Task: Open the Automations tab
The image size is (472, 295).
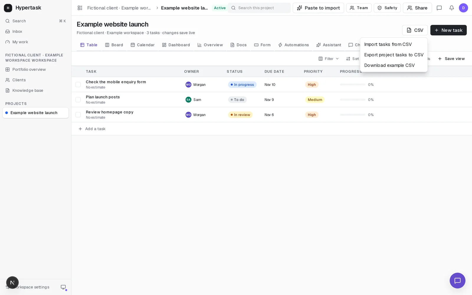Action: [x=294, y=45]
